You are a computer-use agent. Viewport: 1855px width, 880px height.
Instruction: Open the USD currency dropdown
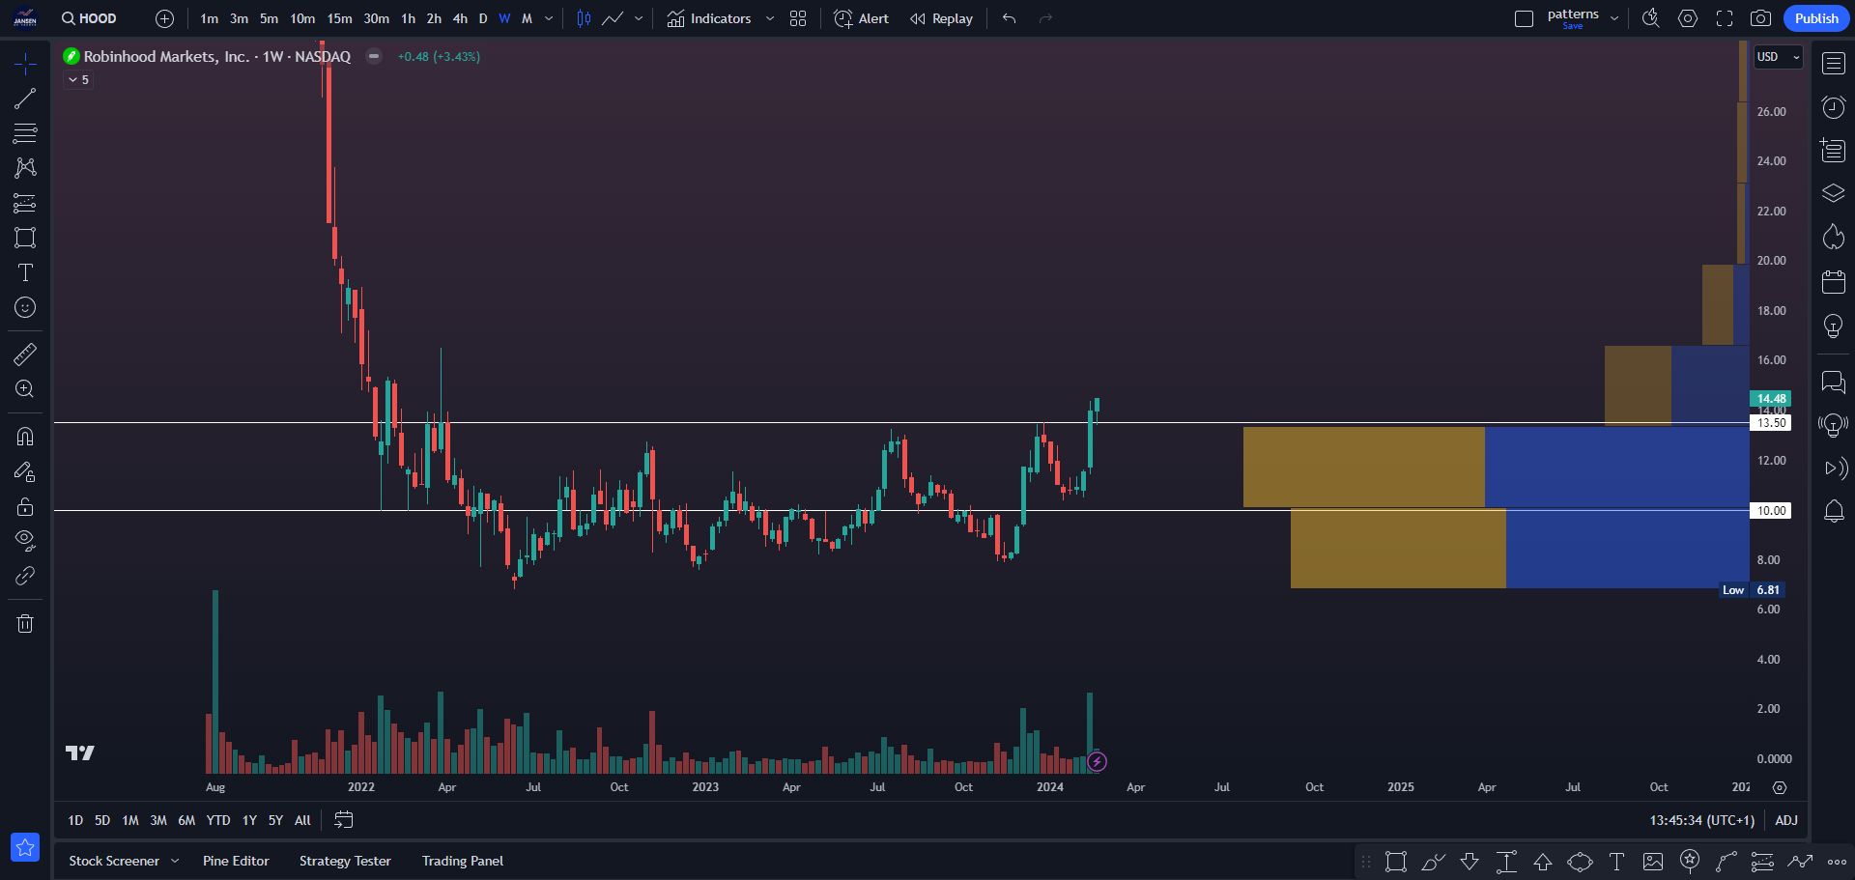coord(1779,57)
